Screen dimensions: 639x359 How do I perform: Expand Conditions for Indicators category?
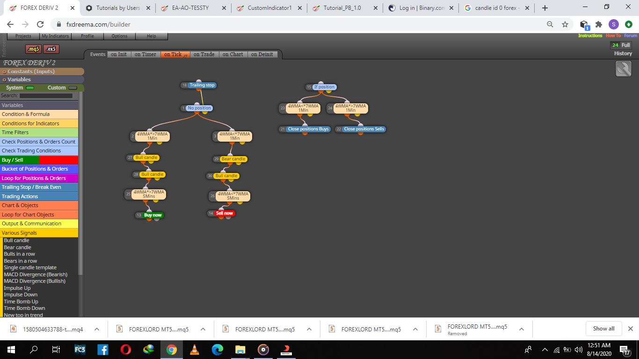click(39, 123)
